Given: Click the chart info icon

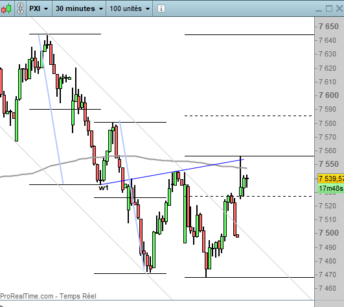Looking at the screenshot, I should coord(161,8).
